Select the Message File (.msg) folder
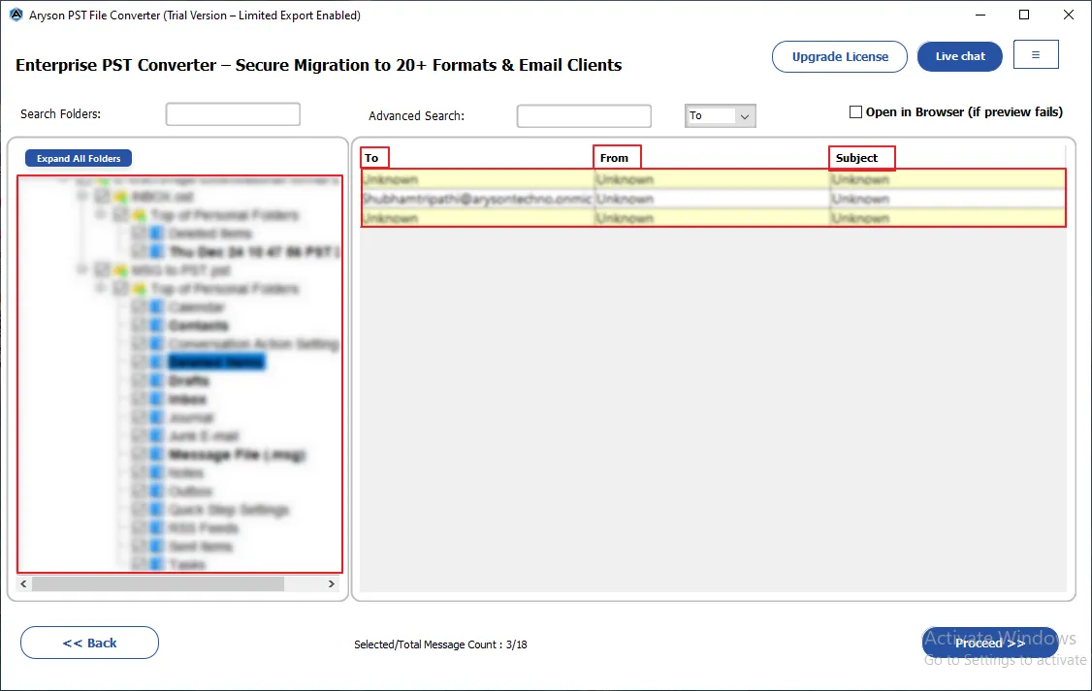Screen dimensions: 1092x691 pyautogui.click(x=237, y=455)
